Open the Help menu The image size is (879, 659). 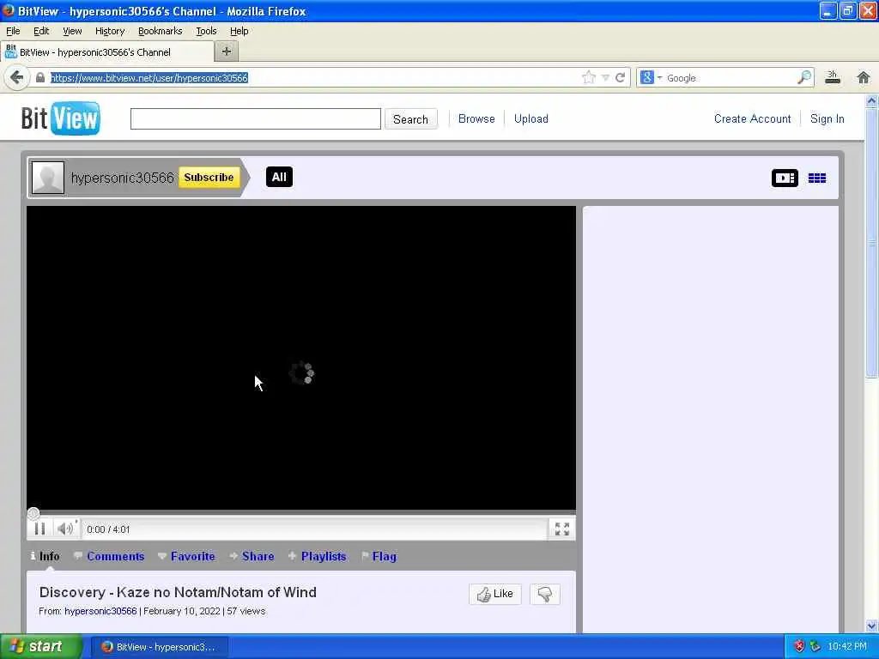pyautogui.click(x=239, y=31)
